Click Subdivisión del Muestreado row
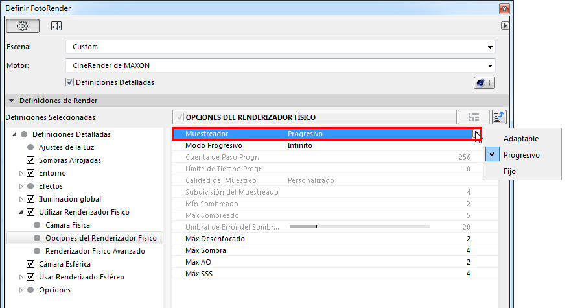The image size is (569, 308). [x=335, y=192]
